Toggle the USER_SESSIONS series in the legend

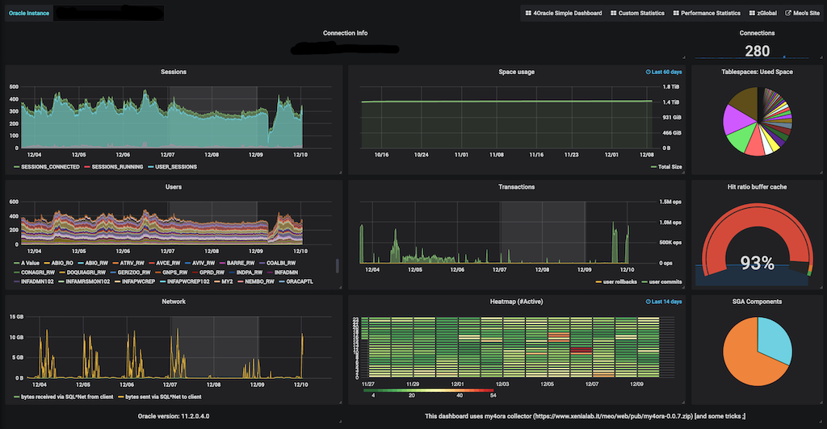click(x=173, y=167)
